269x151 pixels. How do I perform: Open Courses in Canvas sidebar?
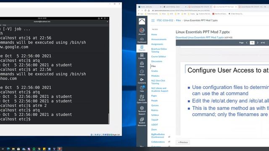coord(142,48)
